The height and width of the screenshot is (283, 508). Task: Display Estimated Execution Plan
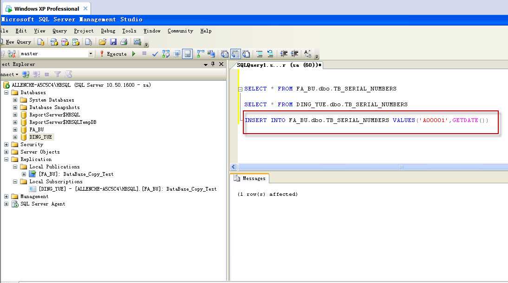166,54
